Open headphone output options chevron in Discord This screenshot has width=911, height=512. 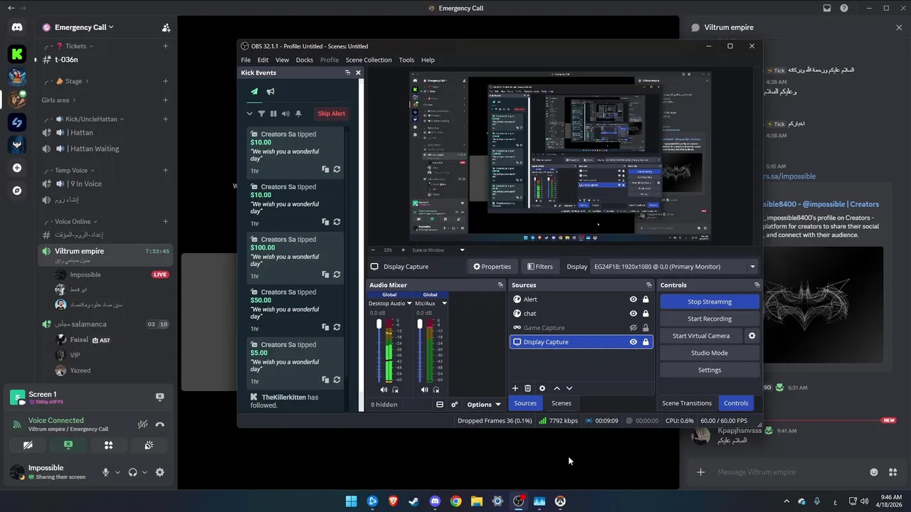(x=144, y=472)
